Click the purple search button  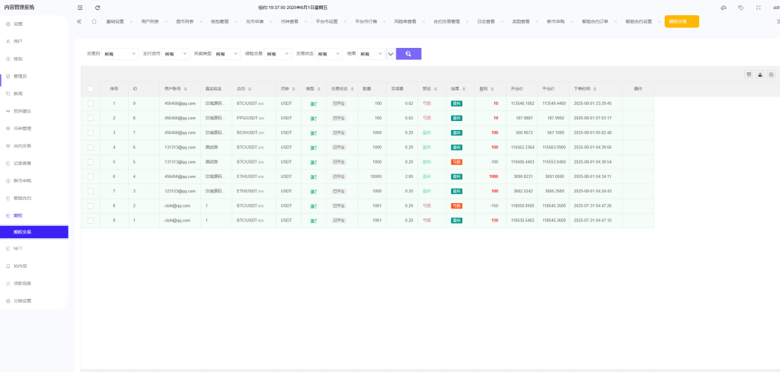(408, 54)
